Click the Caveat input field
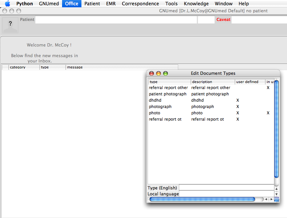The height and width of the screenshot is (218, 287). (x=259, y=20)
